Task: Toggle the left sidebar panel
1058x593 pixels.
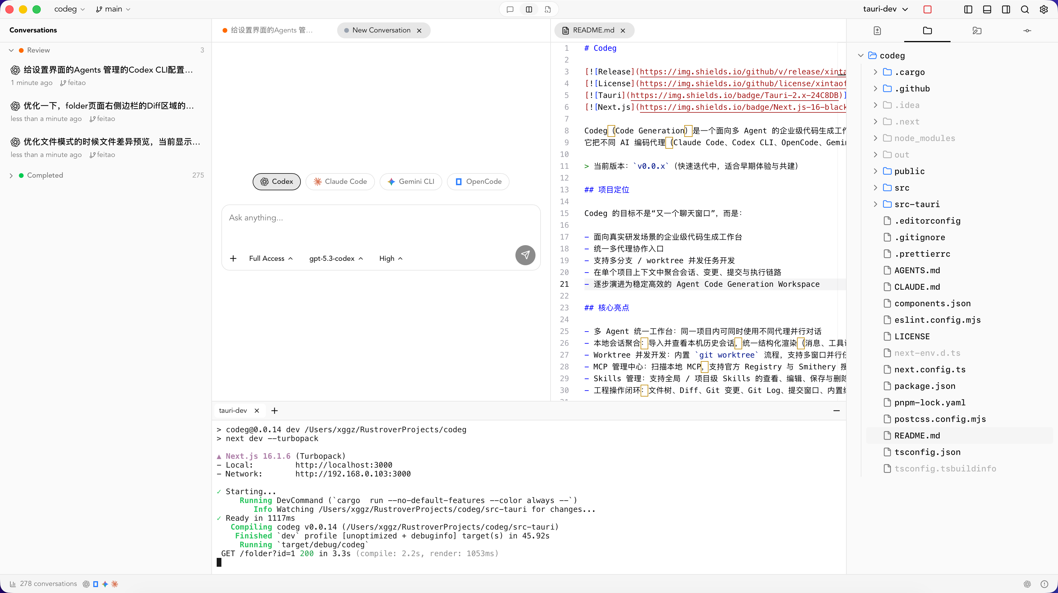Action: tap(968, 9)
